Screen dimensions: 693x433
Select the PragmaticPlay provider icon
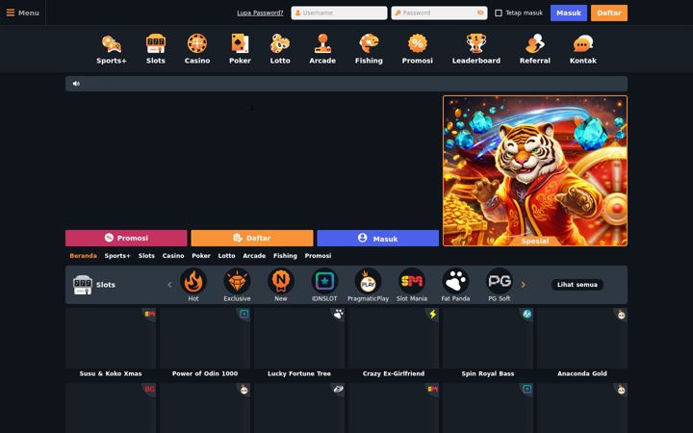tap(368, 281)
